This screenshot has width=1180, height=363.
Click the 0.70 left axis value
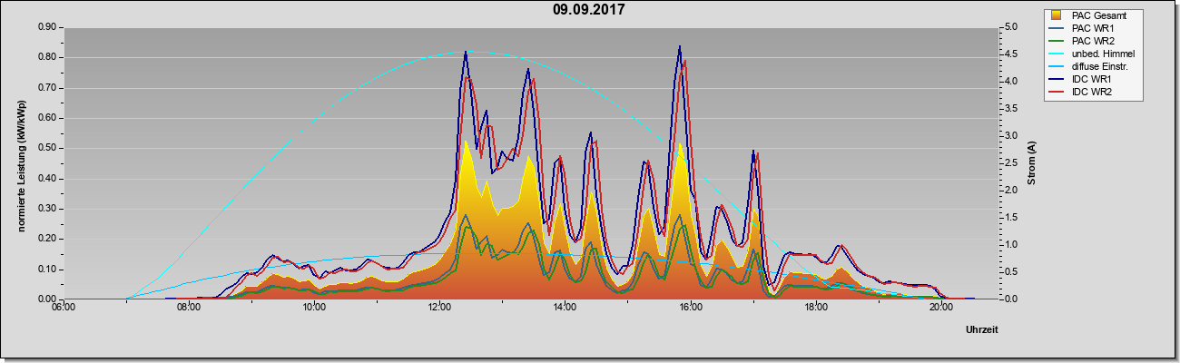(x=47, y=88)
